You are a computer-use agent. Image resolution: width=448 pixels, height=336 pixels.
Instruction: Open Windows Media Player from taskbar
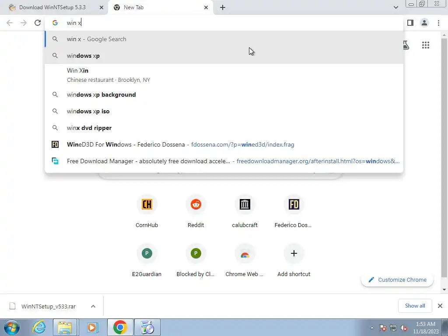[x=92, y=327]
